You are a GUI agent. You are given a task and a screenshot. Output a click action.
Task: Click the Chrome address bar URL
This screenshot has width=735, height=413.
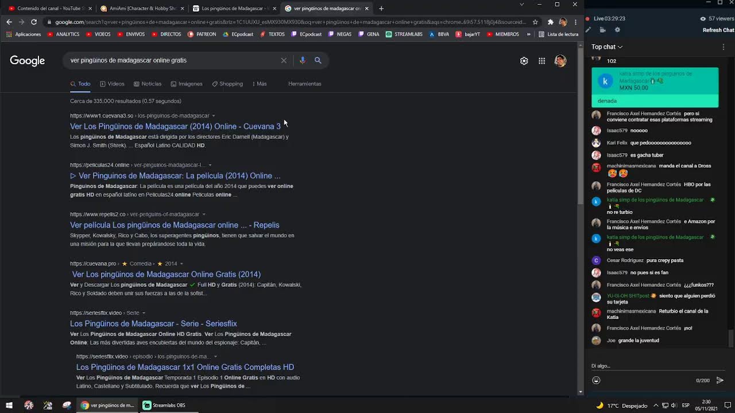[x=290, y=22]
